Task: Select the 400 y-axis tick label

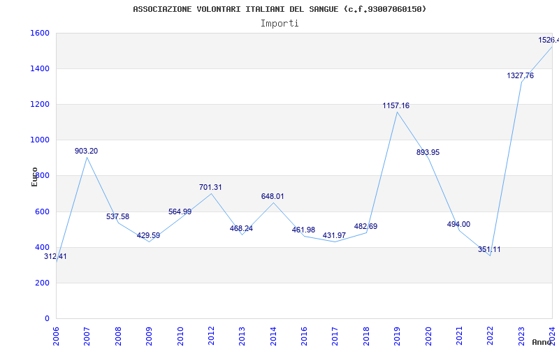Action: pos(42,247)
